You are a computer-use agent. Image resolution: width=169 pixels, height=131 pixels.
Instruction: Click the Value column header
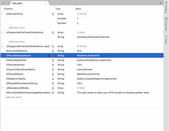[x=78, y=9]
